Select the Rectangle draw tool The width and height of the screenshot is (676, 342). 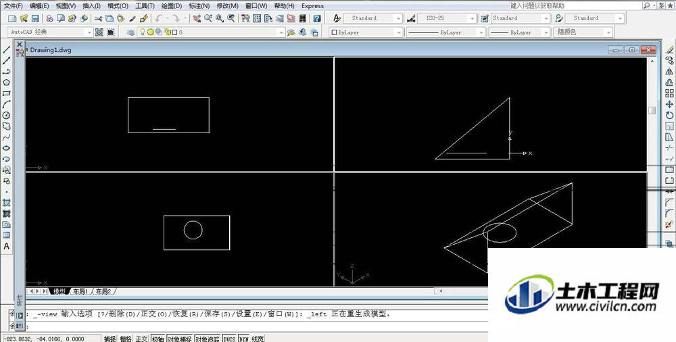[x=7, y=93]
